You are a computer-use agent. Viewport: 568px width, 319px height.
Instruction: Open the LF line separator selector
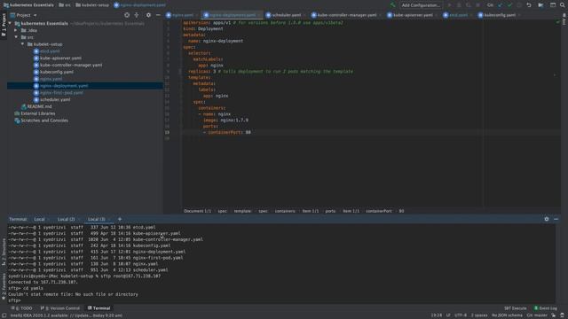448,315
